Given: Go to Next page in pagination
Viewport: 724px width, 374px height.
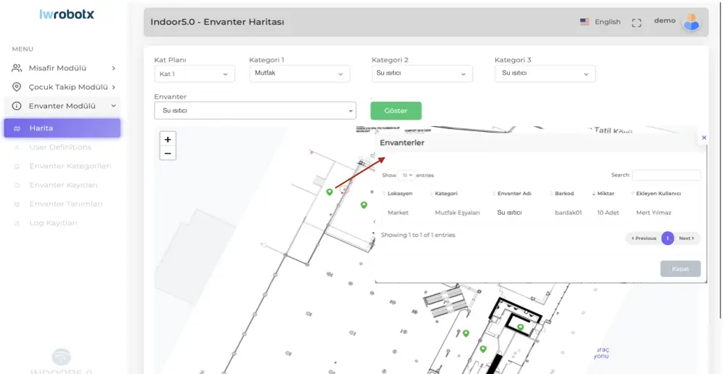Looking at the screenshot, I should pos(686,238).
